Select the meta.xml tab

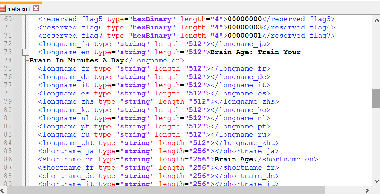click(20, 8)
